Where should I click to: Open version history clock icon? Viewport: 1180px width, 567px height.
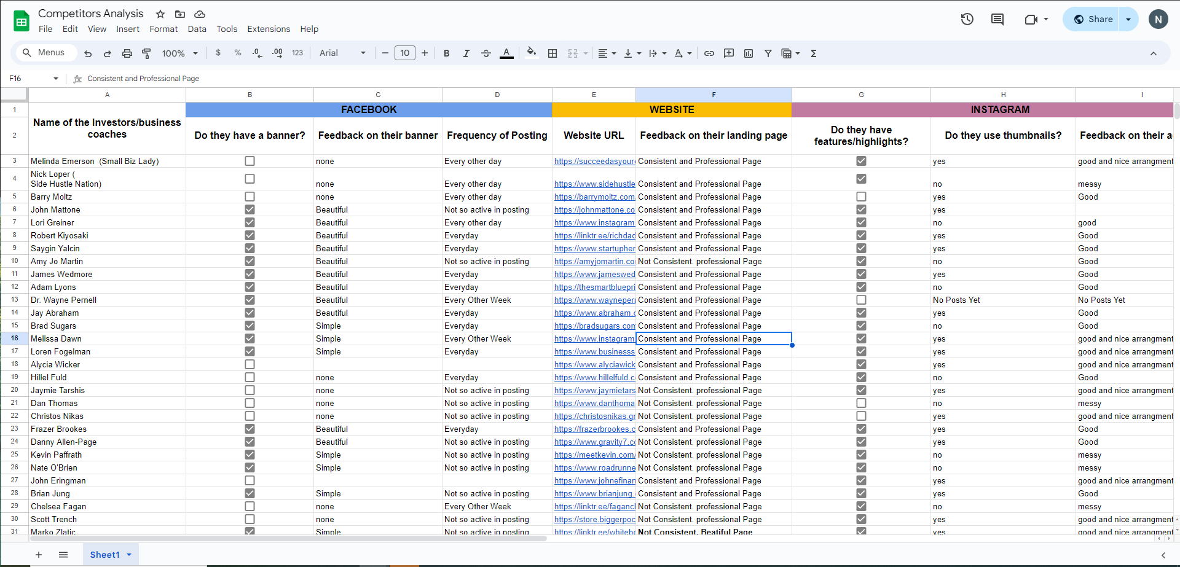pos(967,19)
